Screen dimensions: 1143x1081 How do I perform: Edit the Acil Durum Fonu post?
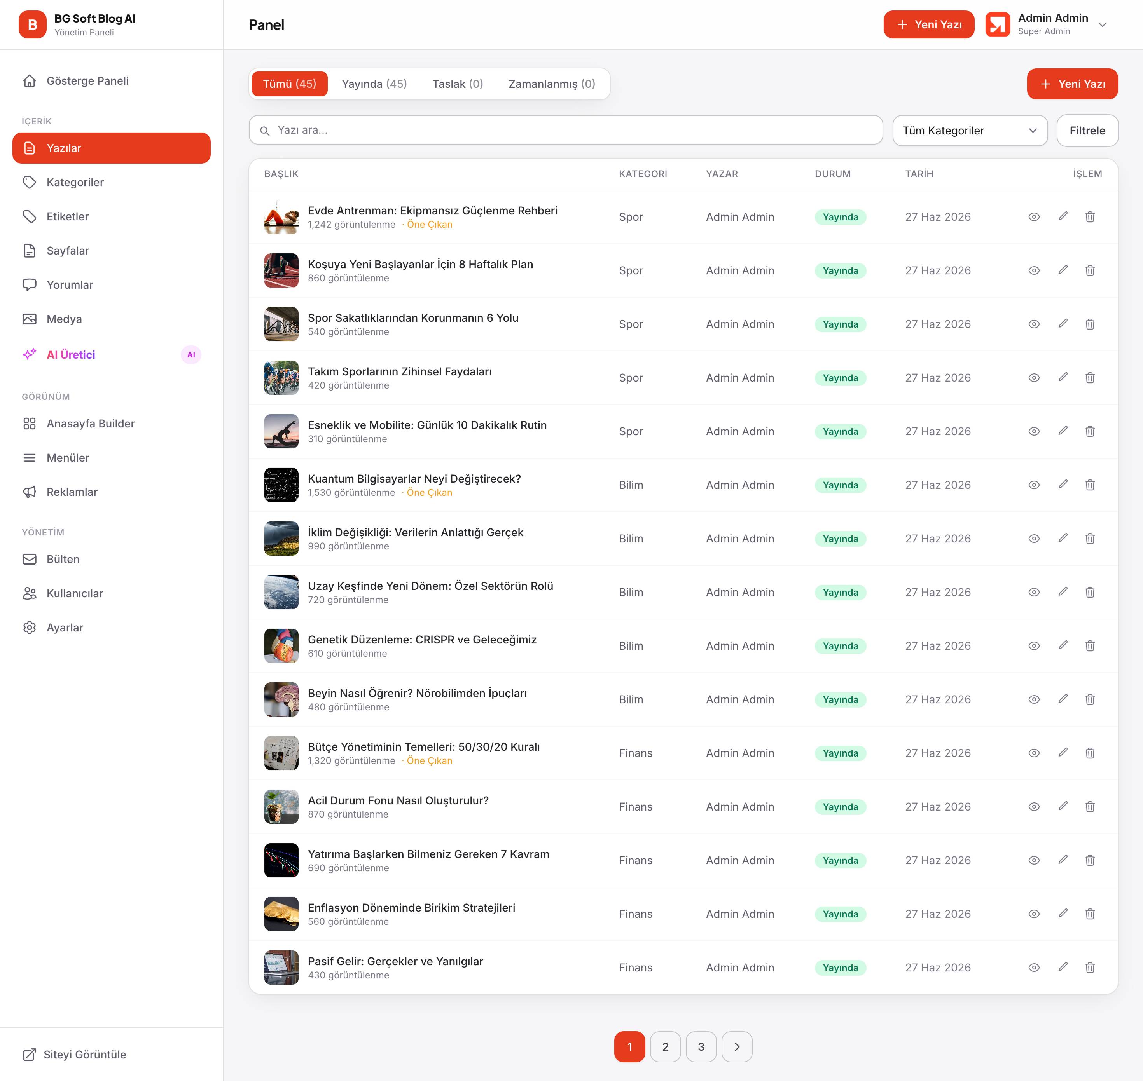1063,806
